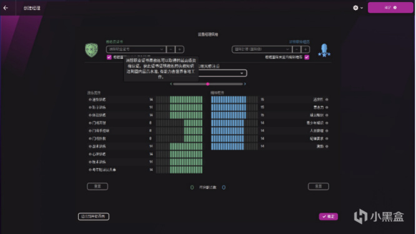Reset coaching attributes with left 重置 button
This screenshot has width=416, height=234.
[97, 186]
